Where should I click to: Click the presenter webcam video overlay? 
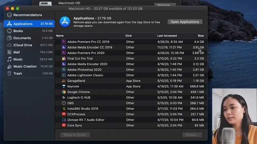click(235, 116)
